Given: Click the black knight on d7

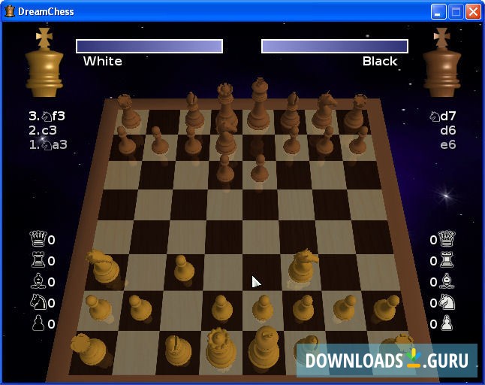Looking at the screenshot, I should point(226,137).
